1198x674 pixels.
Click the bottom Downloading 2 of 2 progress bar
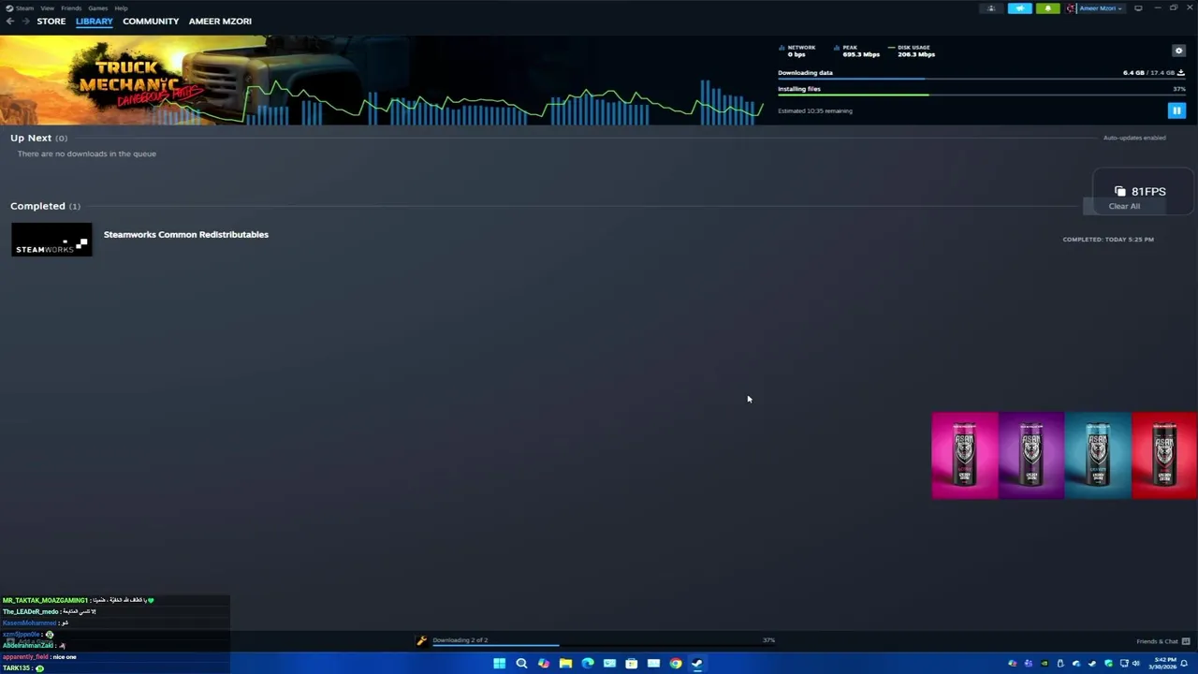604,645
